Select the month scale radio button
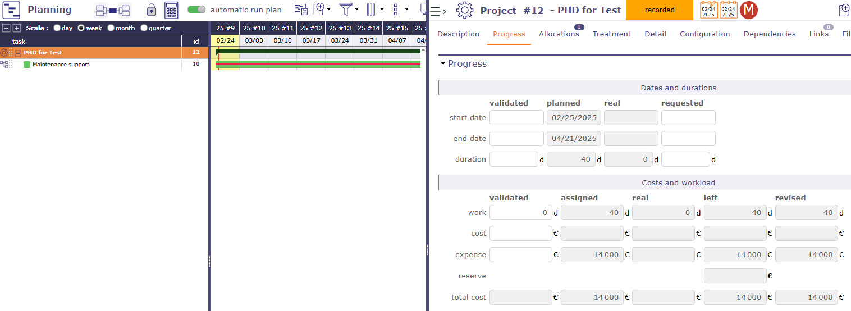Image resolution: width=851 pixels, height=311 pixels. (x=111, y=28)
